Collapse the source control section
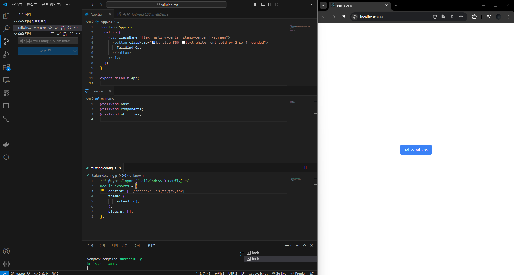This screenshot has width=514, height=275. point(16,34)
